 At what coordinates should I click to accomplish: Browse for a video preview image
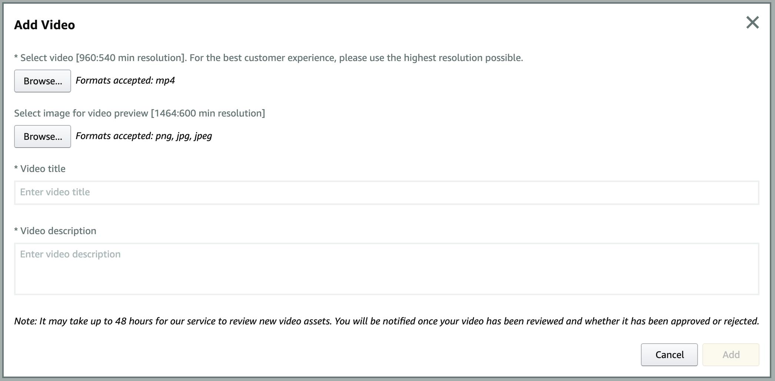coord(43,136)
